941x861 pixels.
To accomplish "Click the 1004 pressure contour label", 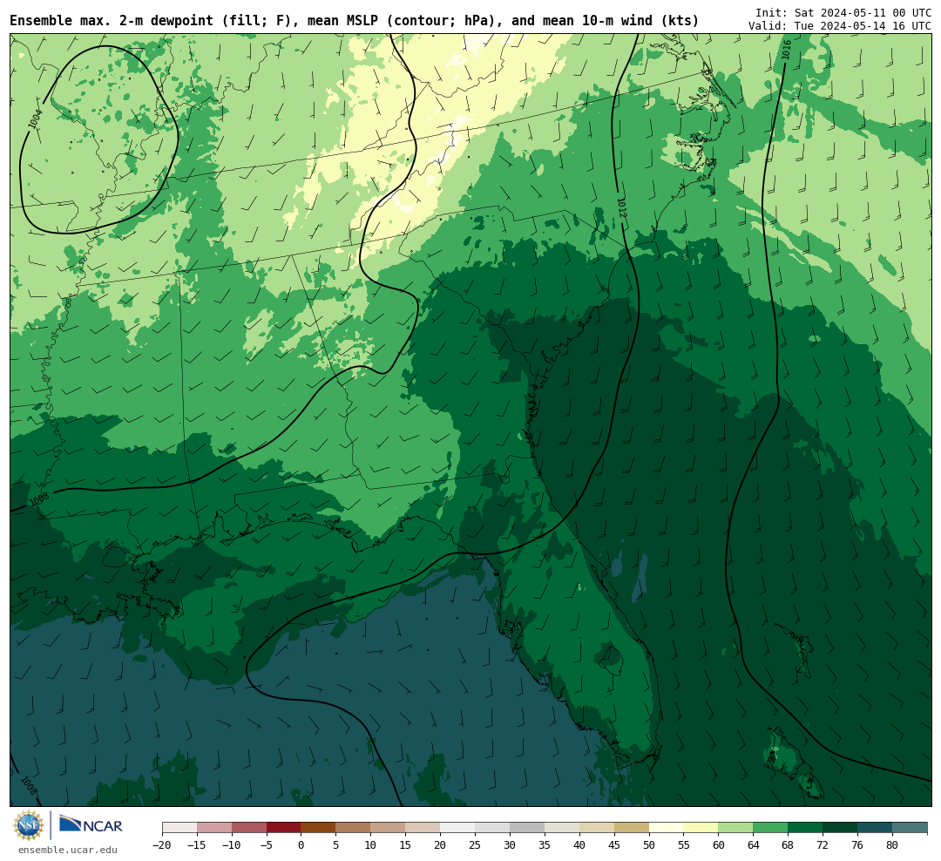I will [36, 119].
